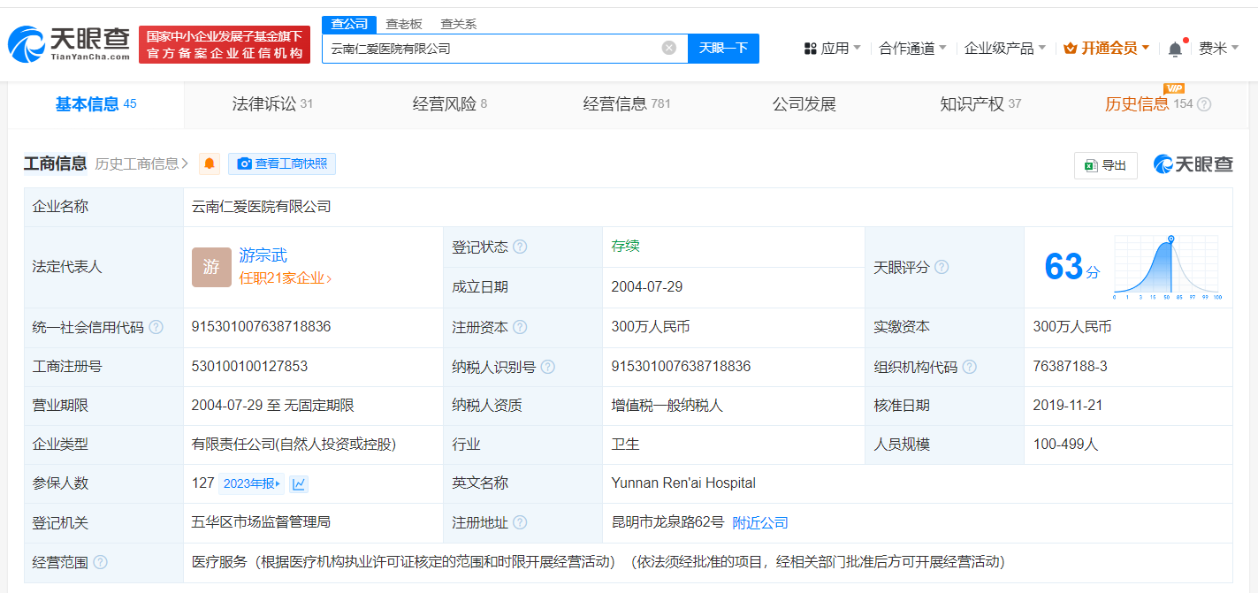1258x593 pixels.
Task: Click the Tianyancha logo at top left
Action: [69, 43]
